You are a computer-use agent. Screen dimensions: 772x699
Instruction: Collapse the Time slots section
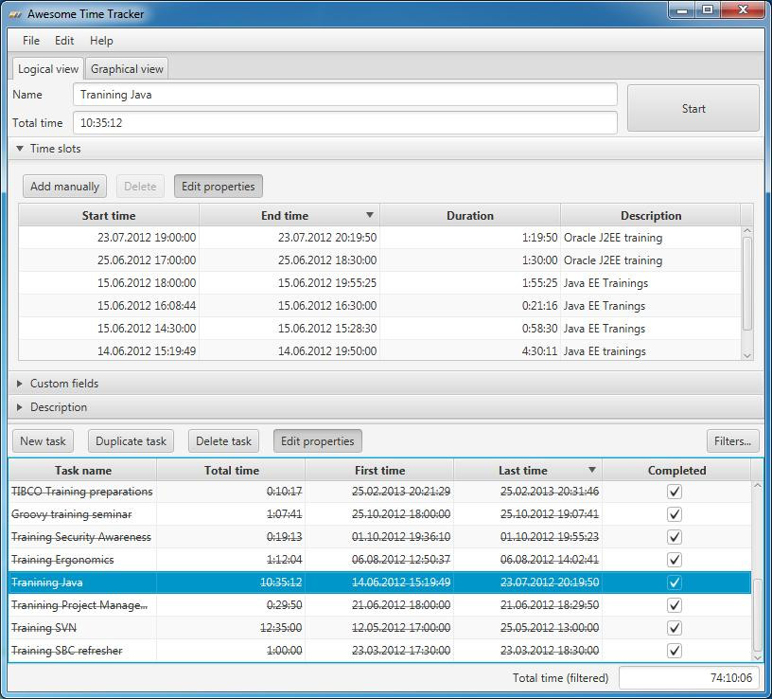[x=20, y=149]
